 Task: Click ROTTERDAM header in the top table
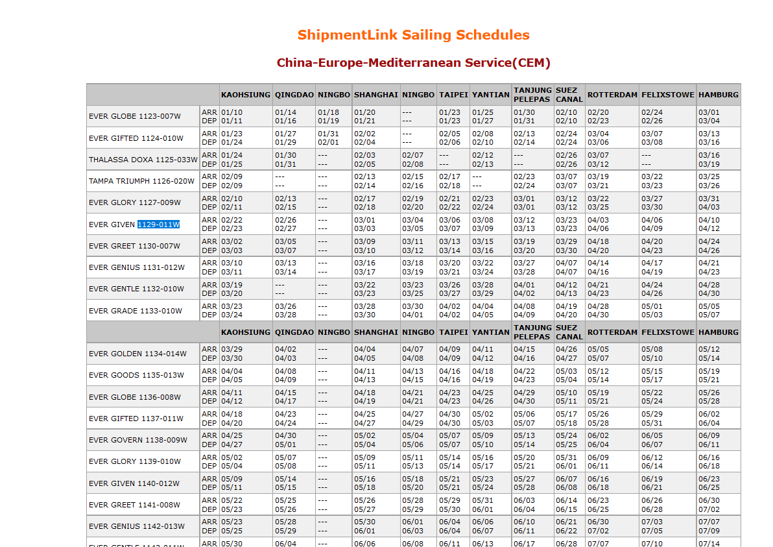[x=612, y=95]
